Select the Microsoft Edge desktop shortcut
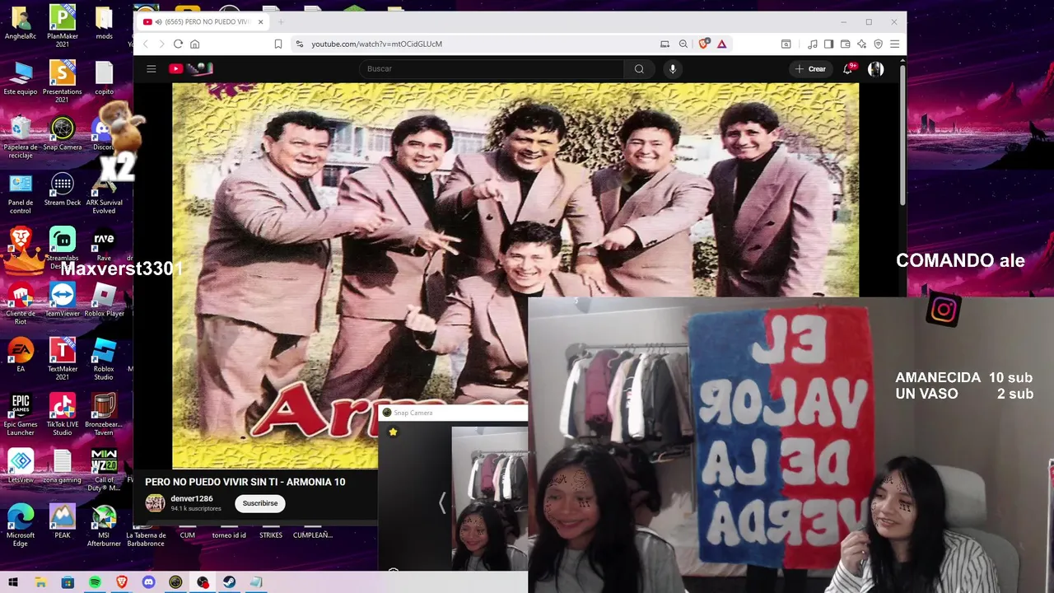Screen dimensions: 1054x593 [x=21, y=525]
